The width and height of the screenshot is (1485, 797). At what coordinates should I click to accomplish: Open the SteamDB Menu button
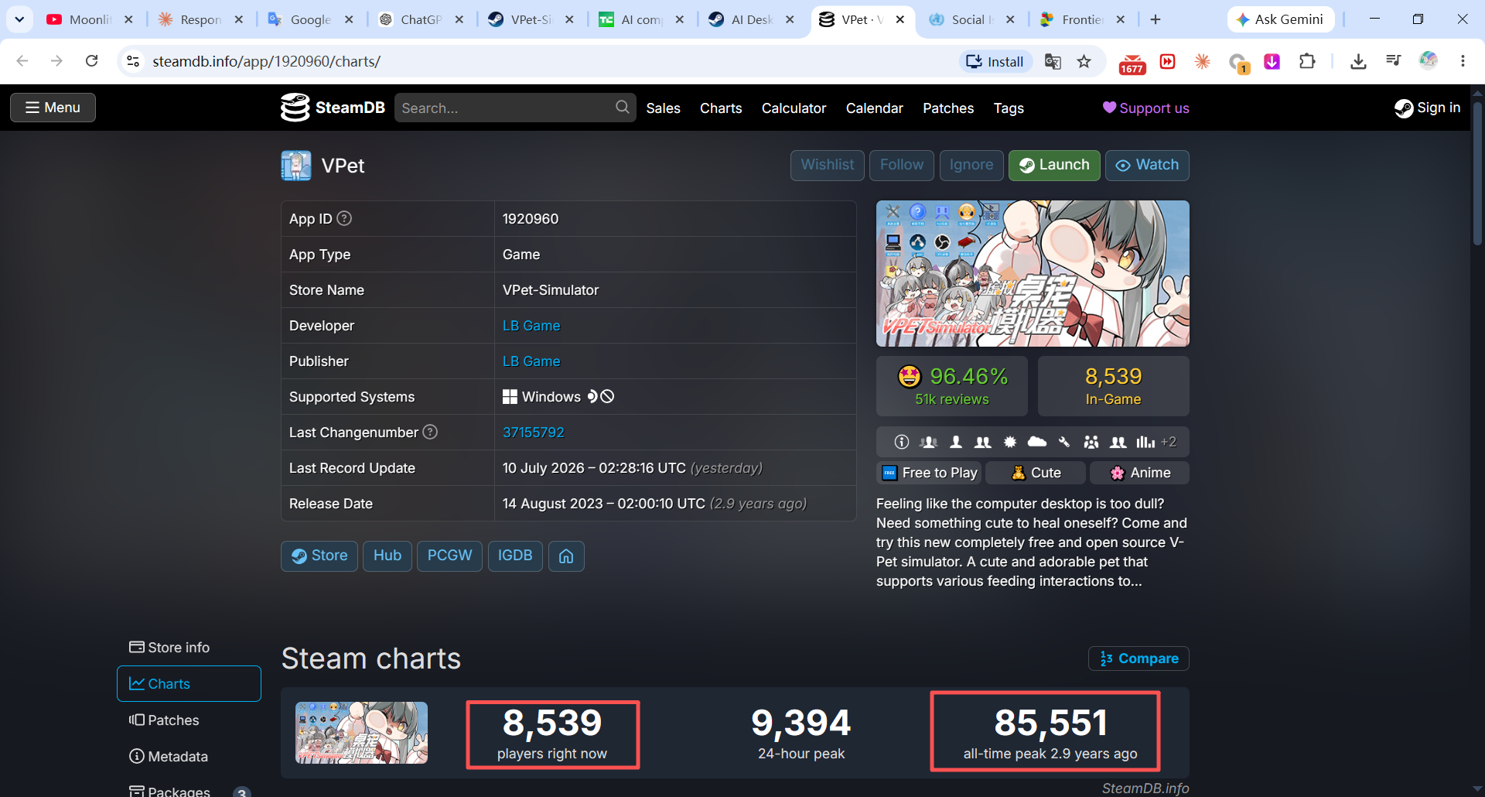point(53,108)
